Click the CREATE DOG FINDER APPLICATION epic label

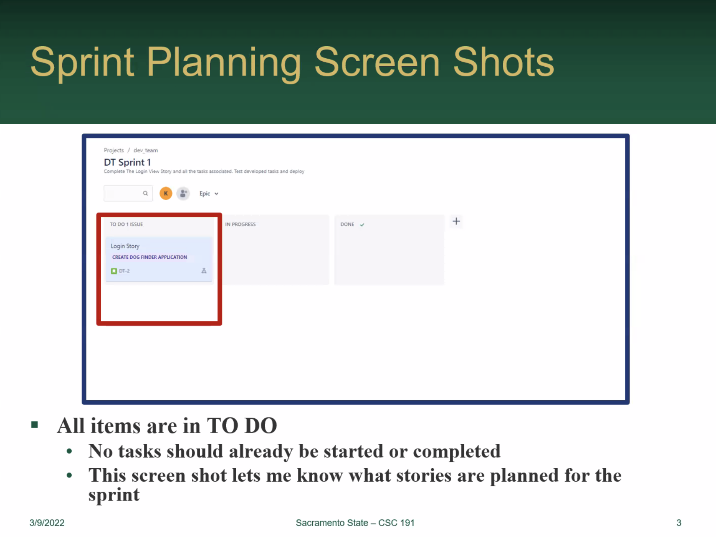pos(149,257)
